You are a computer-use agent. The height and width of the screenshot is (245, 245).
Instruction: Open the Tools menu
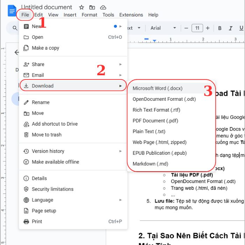pos(108,15)
